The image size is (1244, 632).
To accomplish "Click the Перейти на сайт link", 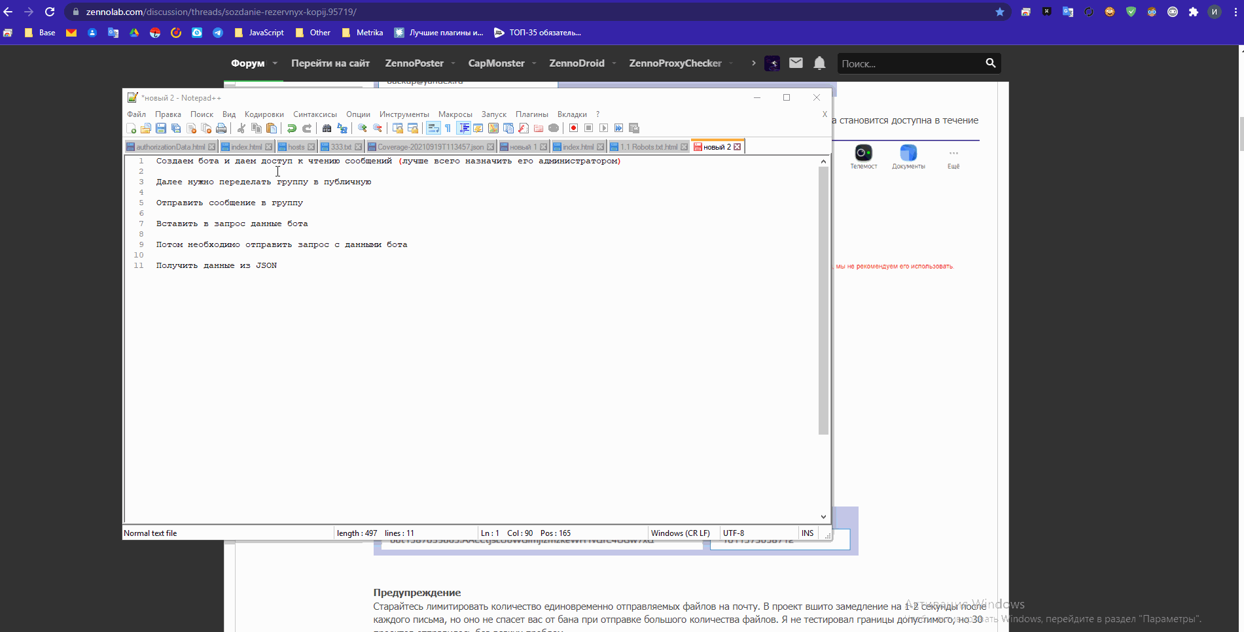I will (x=330, y=63).
